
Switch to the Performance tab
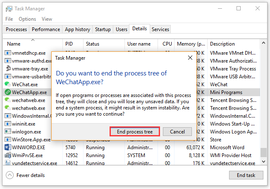point(46,29)
